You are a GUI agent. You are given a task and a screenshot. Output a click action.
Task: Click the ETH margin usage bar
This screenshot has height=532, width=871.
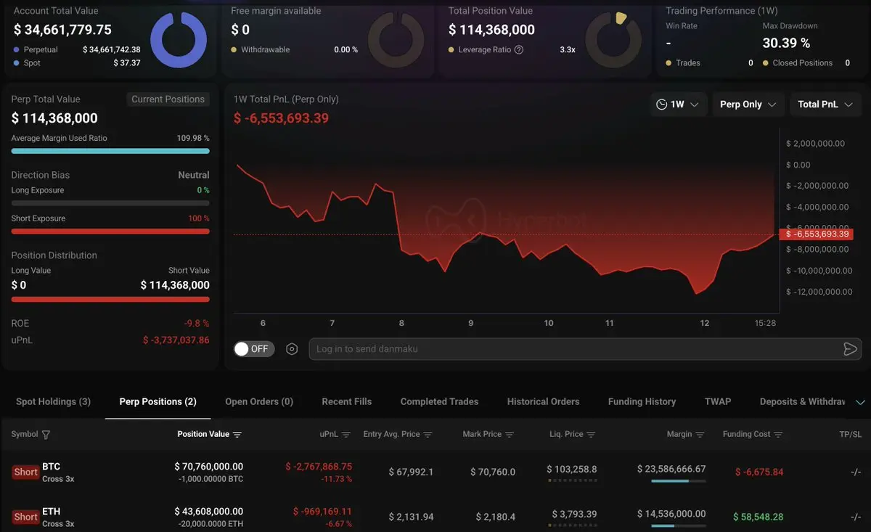click(x=678, y=526)
